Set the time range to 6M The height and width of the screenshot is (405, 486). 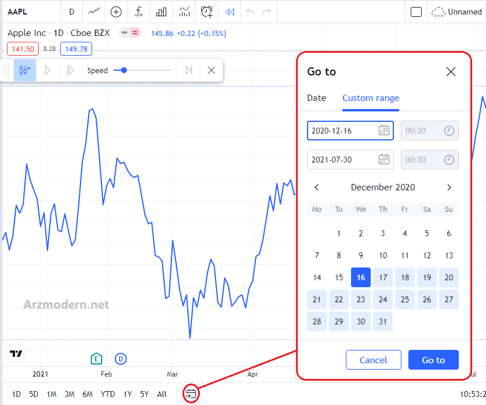pyautogui.click(x=87, y=394)
